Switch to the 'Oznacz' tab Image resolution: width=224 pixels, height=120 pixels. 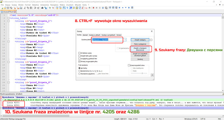tap(119, 35)
